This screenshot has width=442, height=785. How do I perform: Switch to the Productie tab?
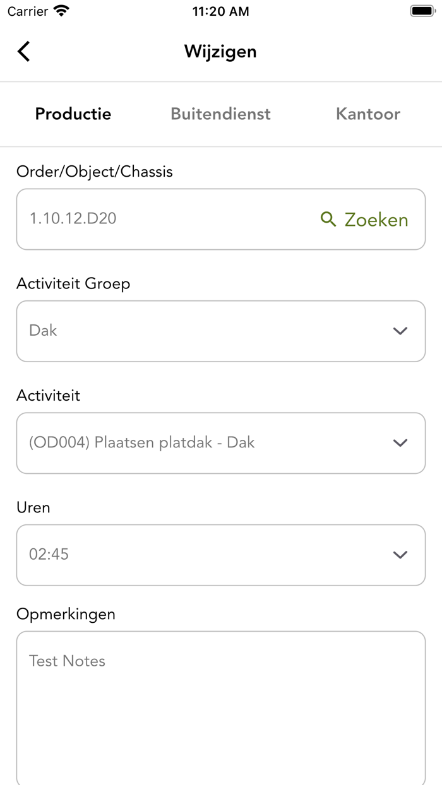coord(73,114)
